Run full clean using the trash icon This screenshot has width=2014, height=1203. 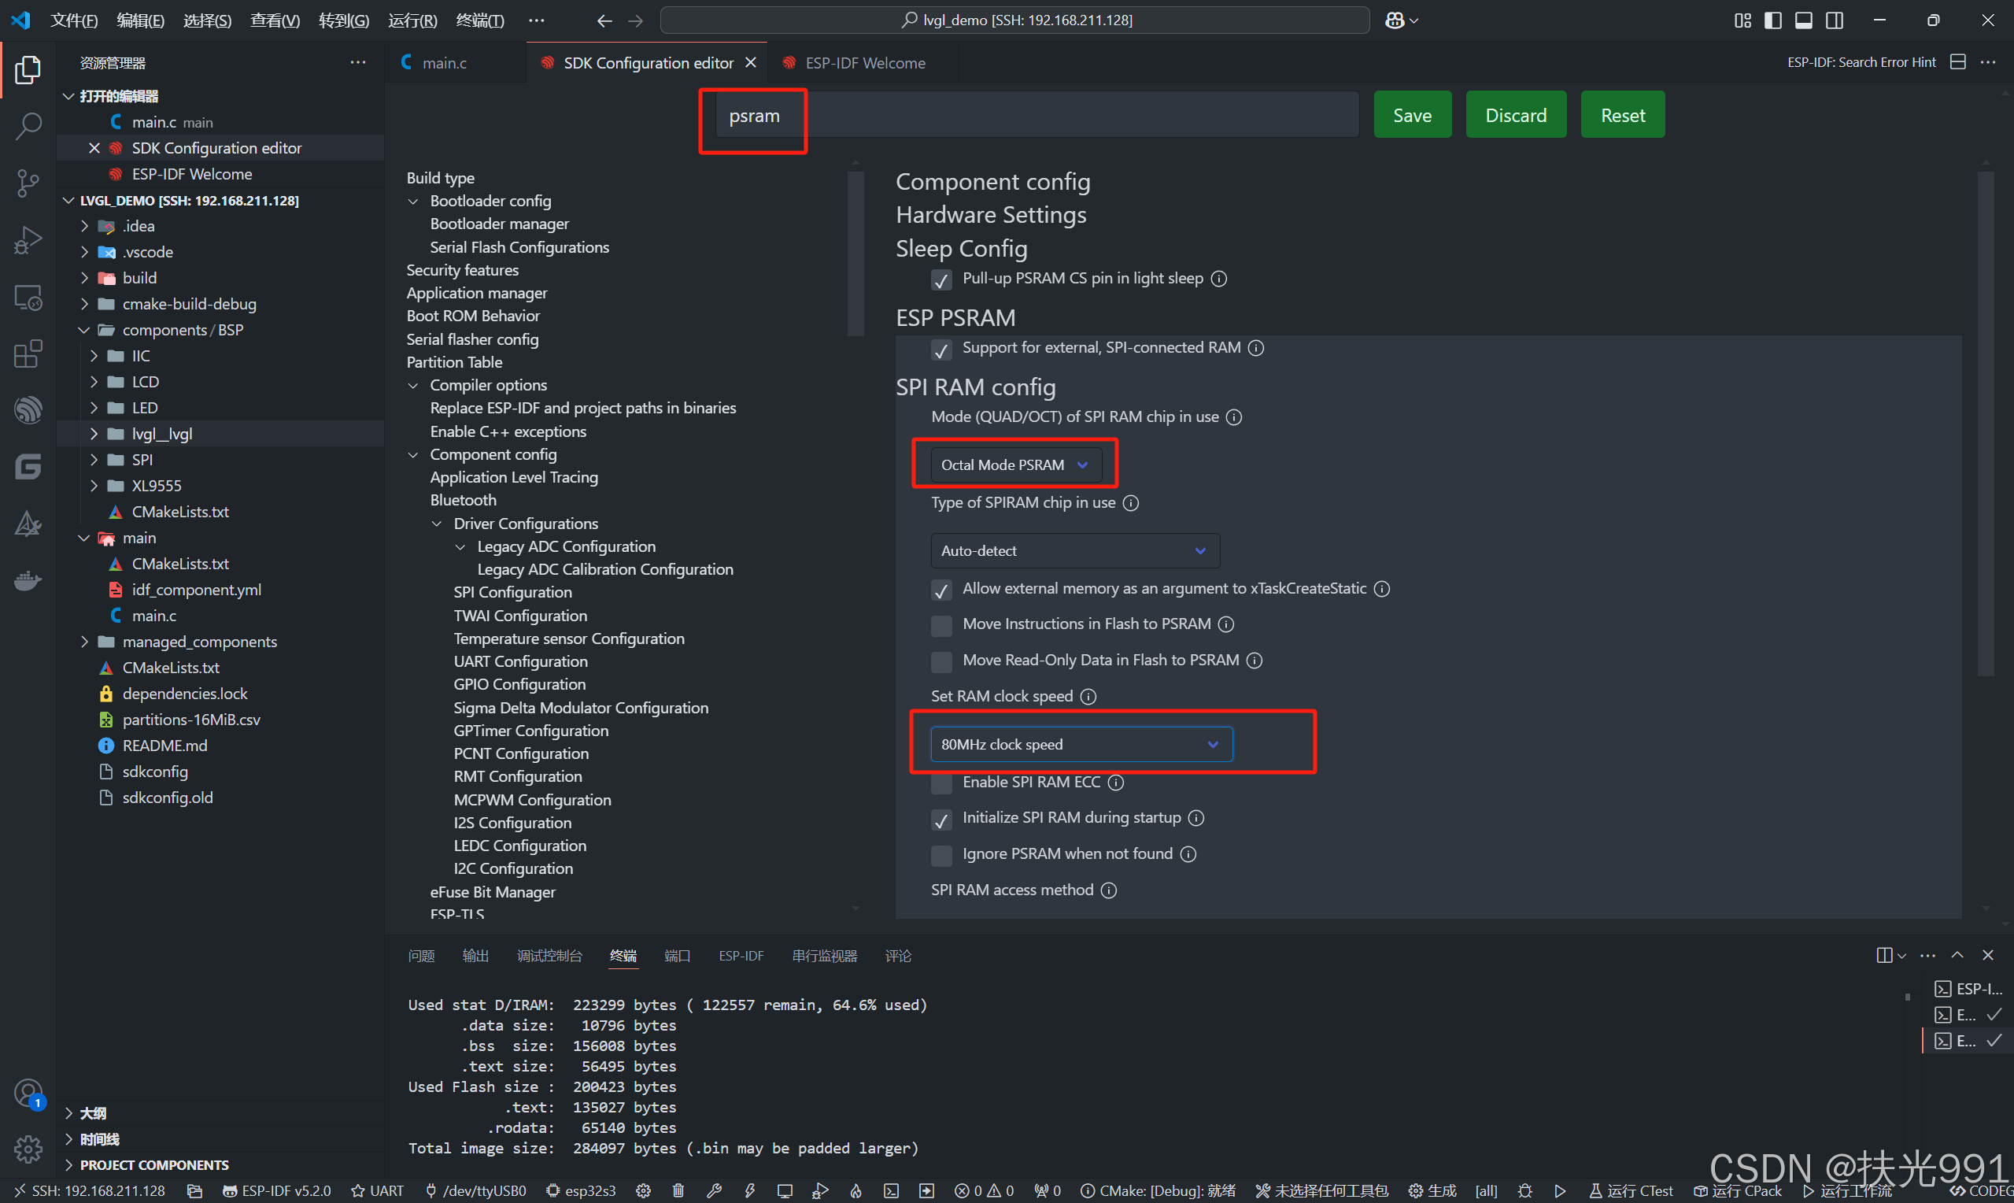(x=678, y=1190)
